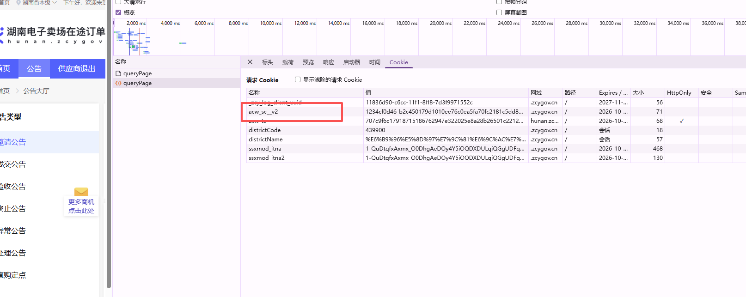The width and height of the screenshot is (746, 297).
Task: Enable the 屏幕截图 screenshots checkbox
Action: [x=499, y=12]
